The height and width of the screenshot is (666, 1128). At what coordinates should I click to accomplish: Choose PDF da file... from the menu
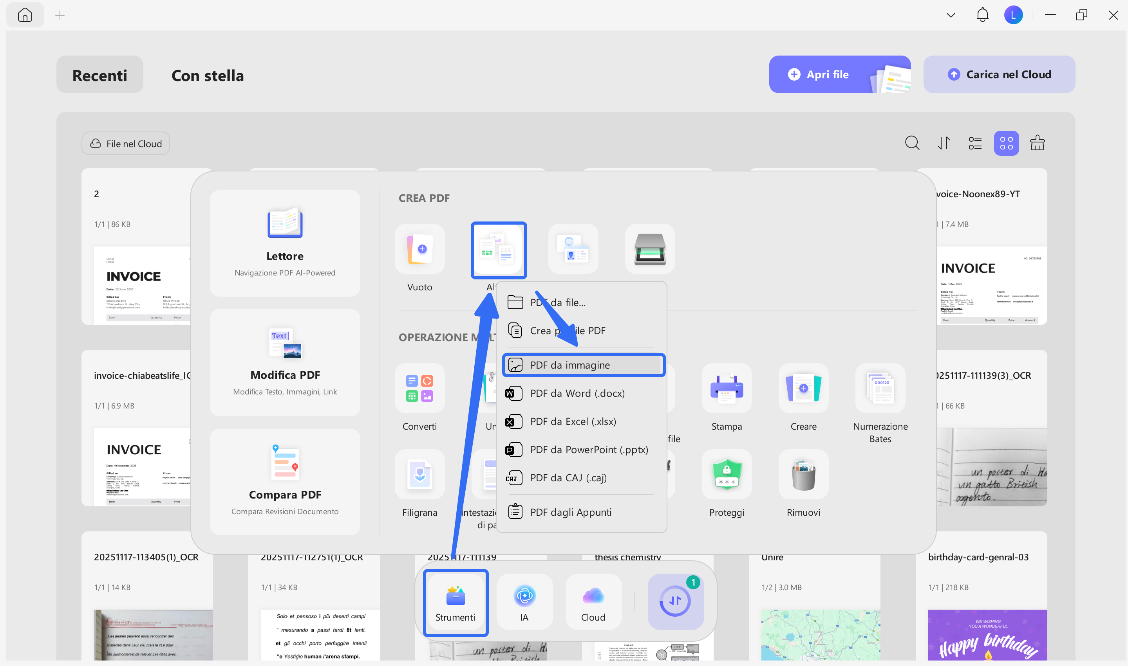click(x=582, y=302)
